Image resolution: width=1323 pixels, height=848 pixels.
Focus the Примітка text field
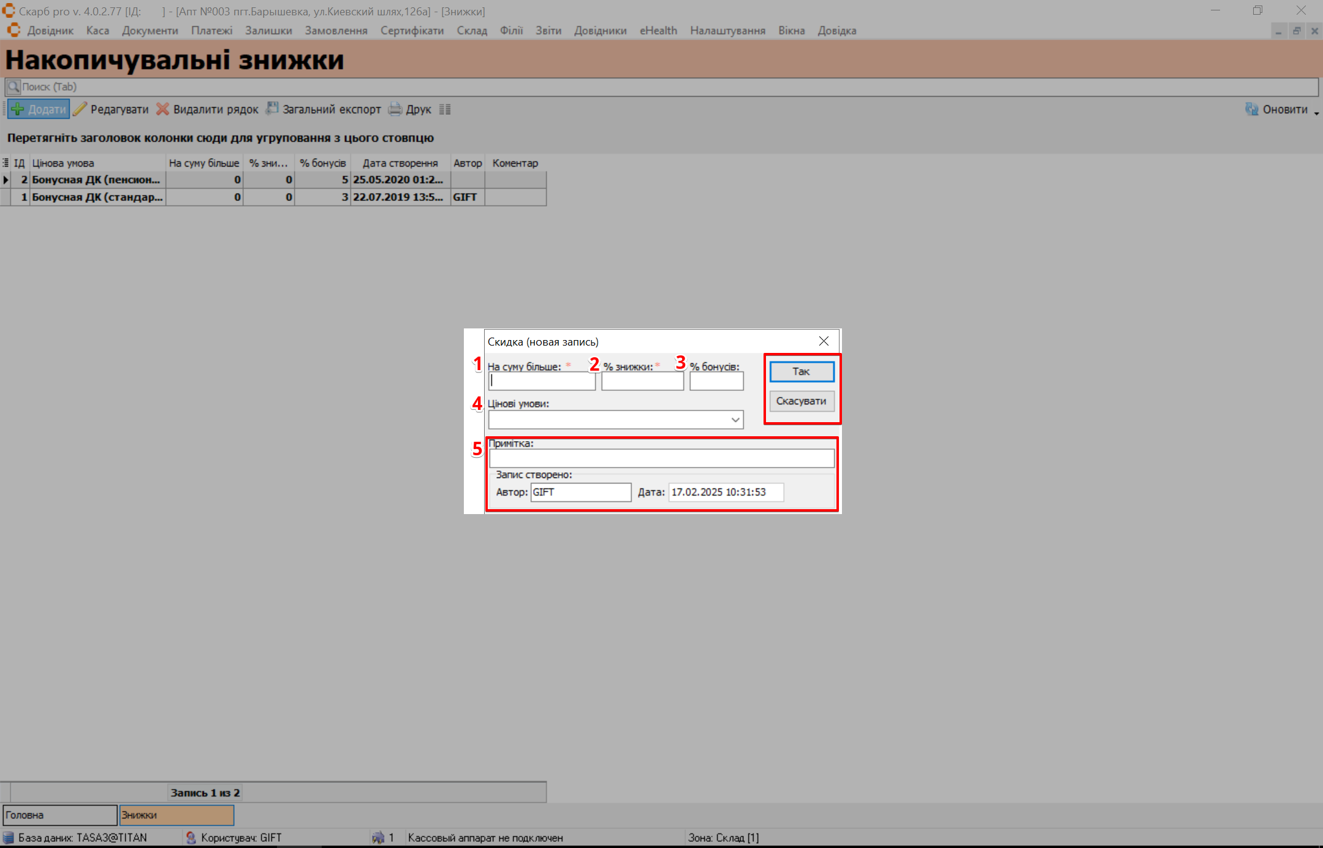click(661, 458)
